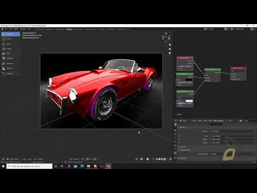Open the File menu
Viewport: 257px width, 193px height.
(x=6, y=29)
